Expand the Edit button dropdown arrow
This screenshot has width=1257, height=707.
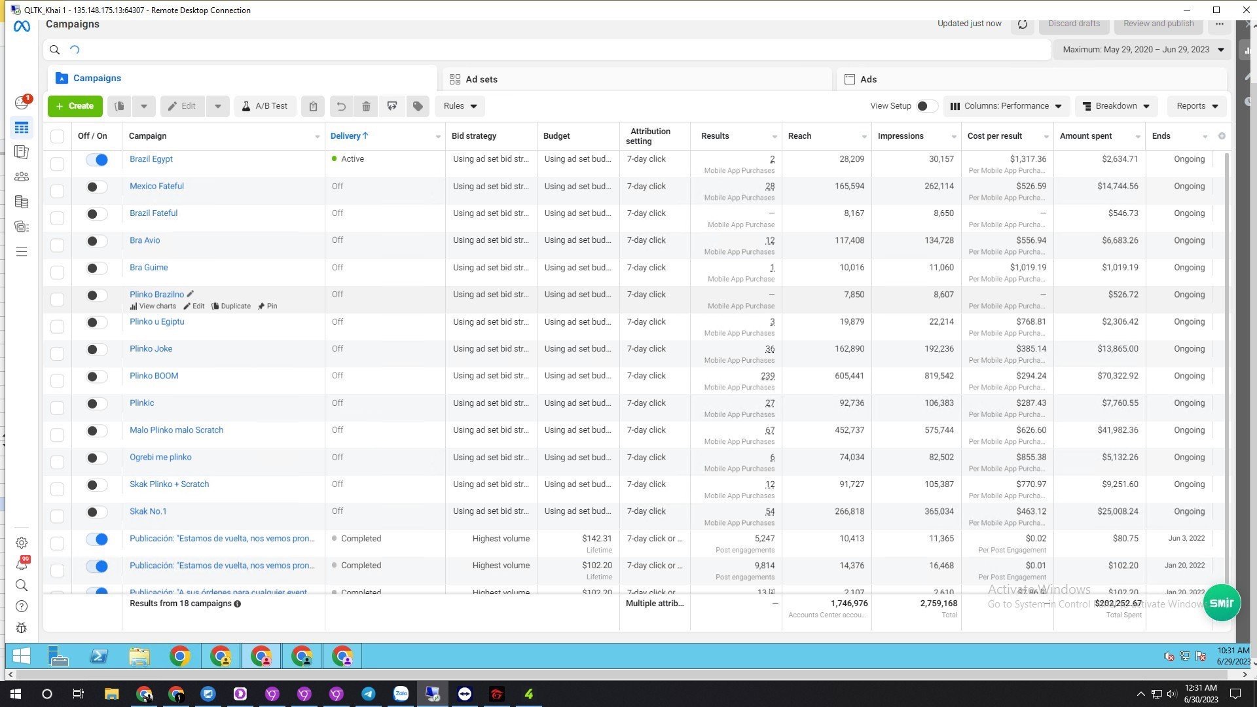click(217, 106)
